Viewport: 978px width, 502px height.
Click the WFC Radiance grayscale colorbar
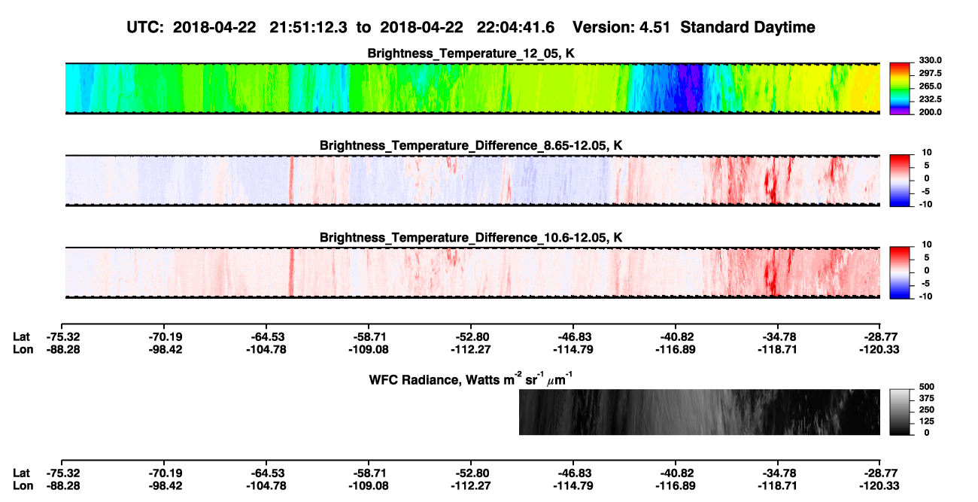point(900,412)
